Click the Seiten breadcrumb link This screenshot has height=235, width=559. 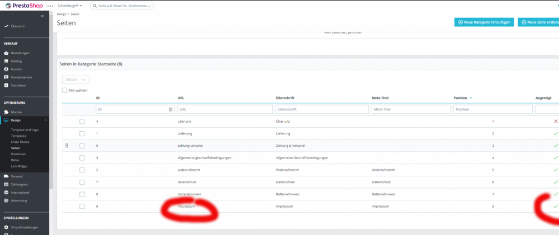[x=75, y=14]
